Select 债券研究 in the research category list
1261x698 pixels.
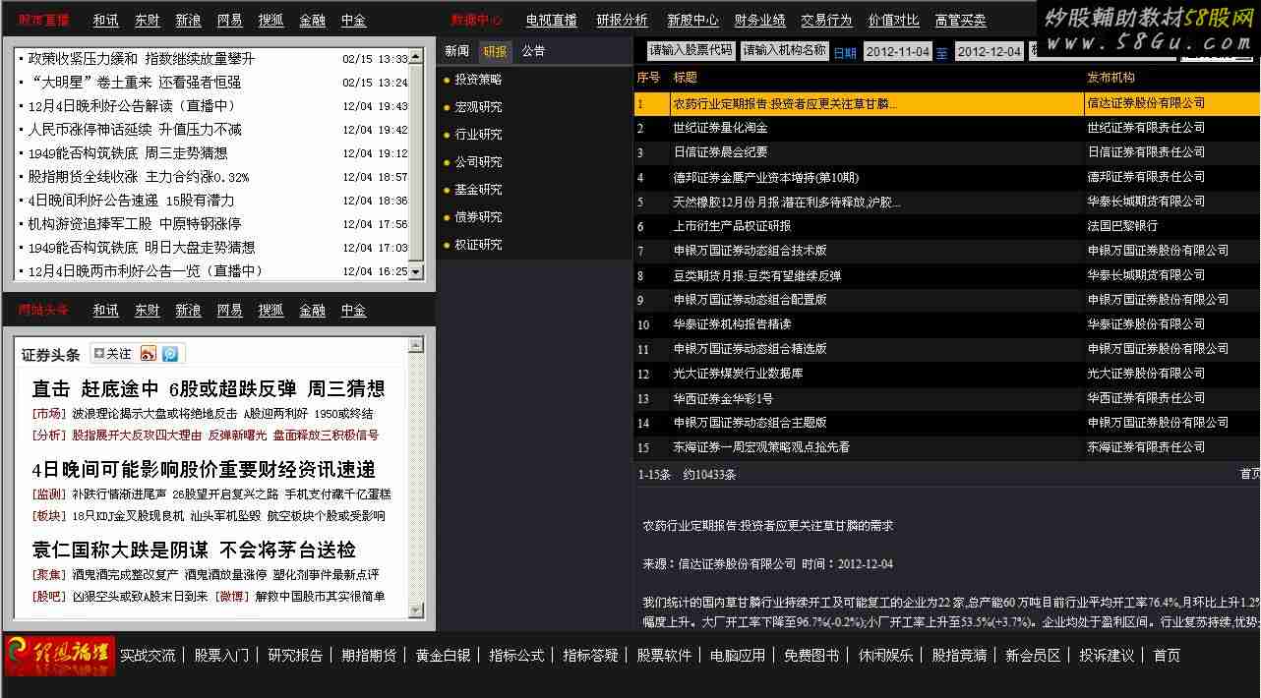point(478,217)
